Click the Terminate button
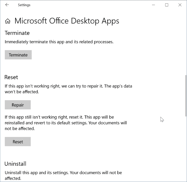Viewport: 187px width, 182px height. 18,55
